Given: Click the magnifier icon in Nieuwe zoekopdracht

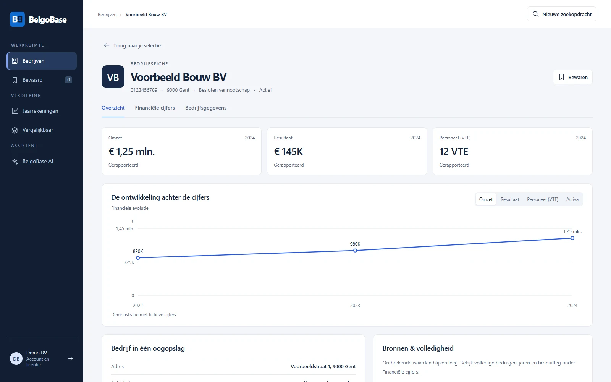Looking at the screenshot, I should click(x=536, y=14).
